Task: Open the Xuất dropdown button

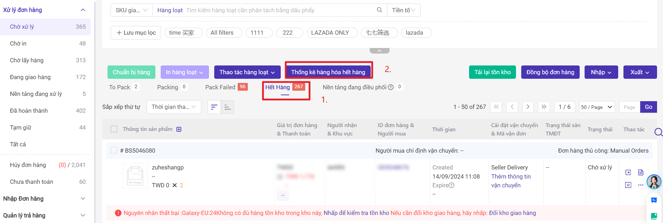Action: coord(640,72)
